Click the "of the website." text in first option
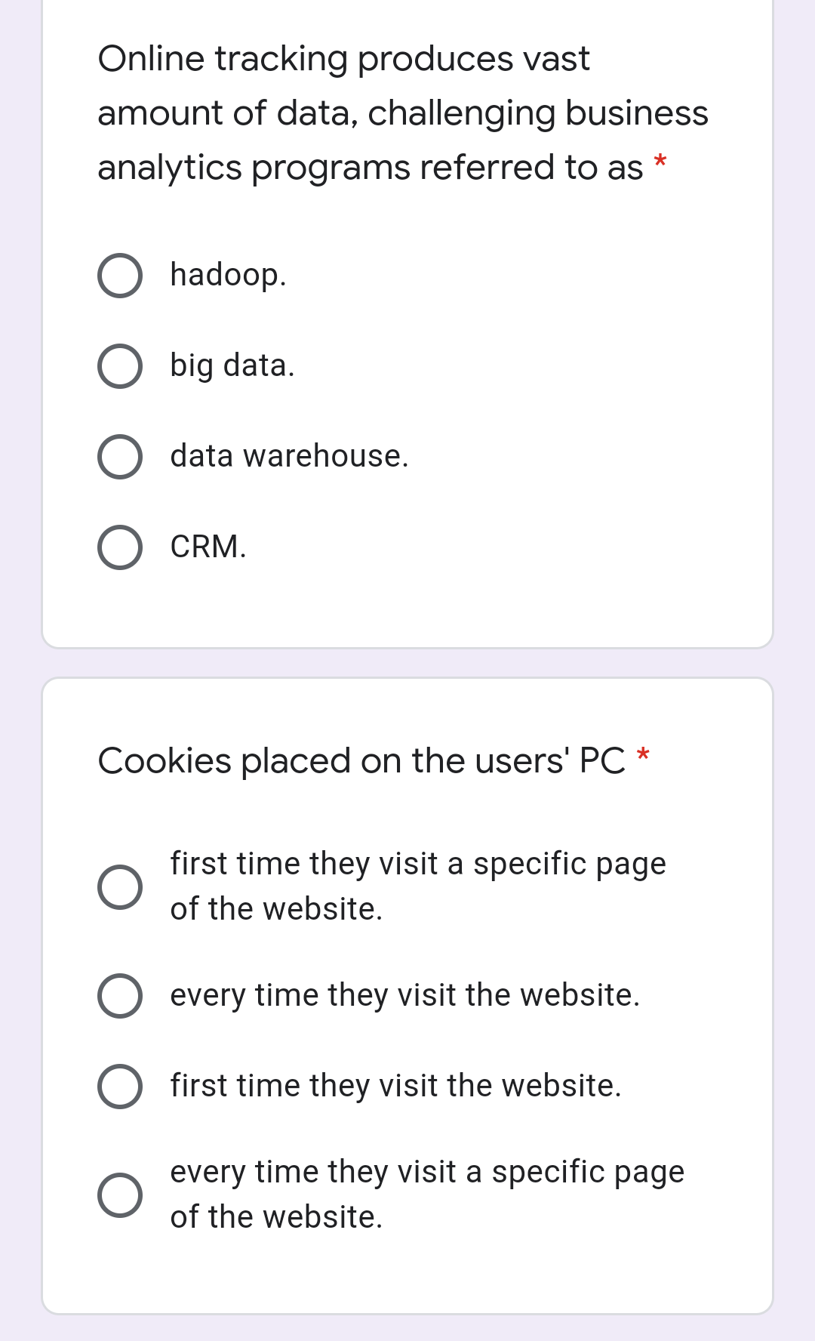This screenshot has width=815, height=1341. click(276, 909)
